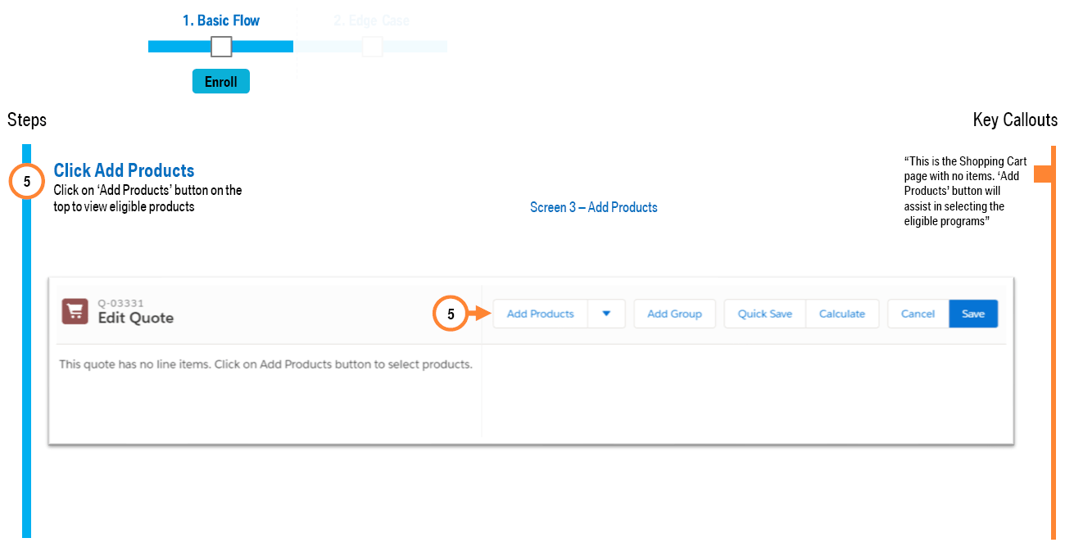Cancel the quote edit
The height and width of the screenshot is (547, 1065).
[918, 314]
